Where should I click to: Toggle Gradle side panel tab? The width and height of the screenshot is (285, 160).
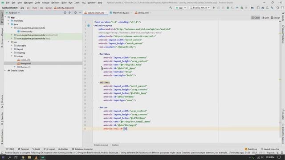coord(283,17)
